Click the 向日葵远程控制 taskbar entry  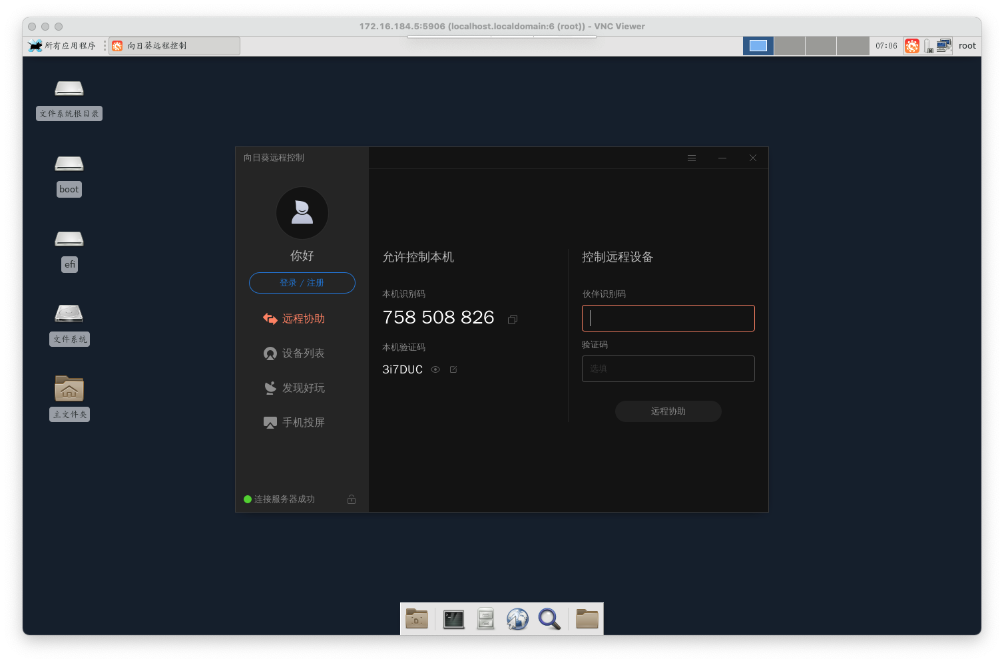pos(174,46)
